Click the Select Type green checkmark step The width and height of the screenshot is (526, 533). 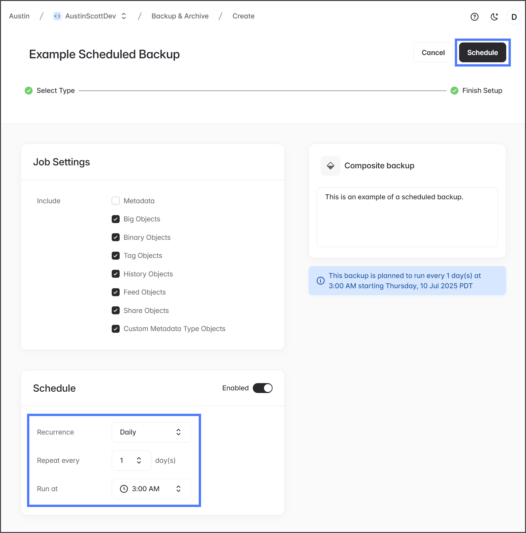(29, 91)
